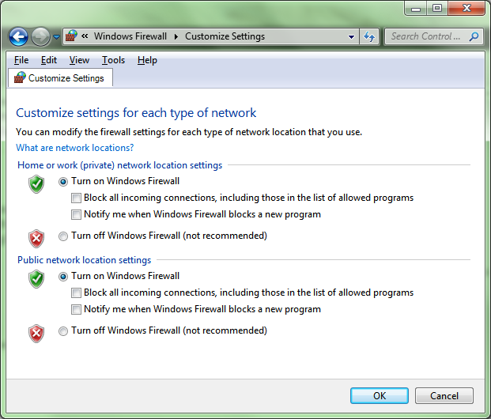Image resolution: width=491 pixels, height=419 pixels.
Task: Click the firewall icon in the address bar
Action: [x=71, y=36]
